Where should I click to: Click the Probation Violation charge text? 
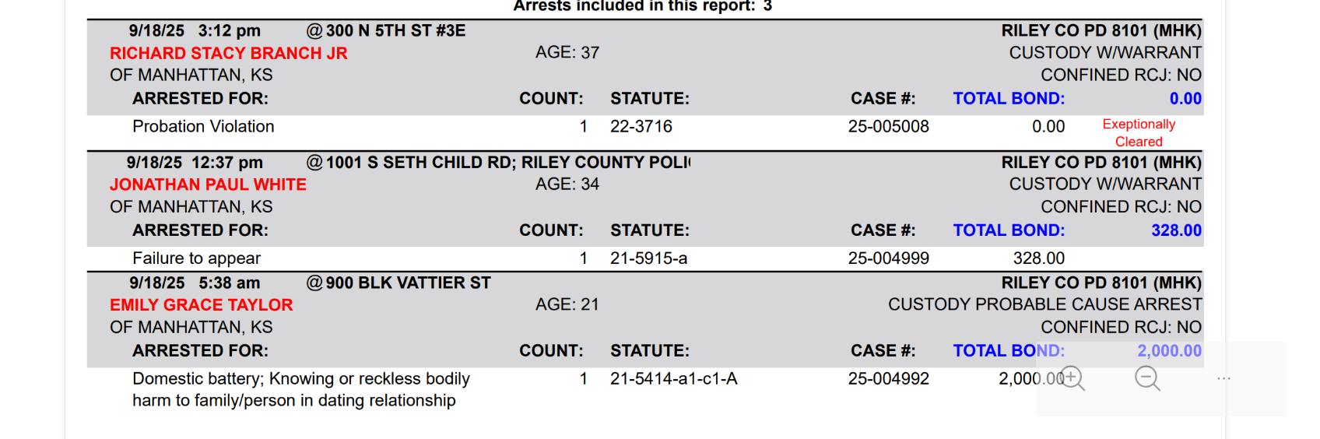point(203,126)
